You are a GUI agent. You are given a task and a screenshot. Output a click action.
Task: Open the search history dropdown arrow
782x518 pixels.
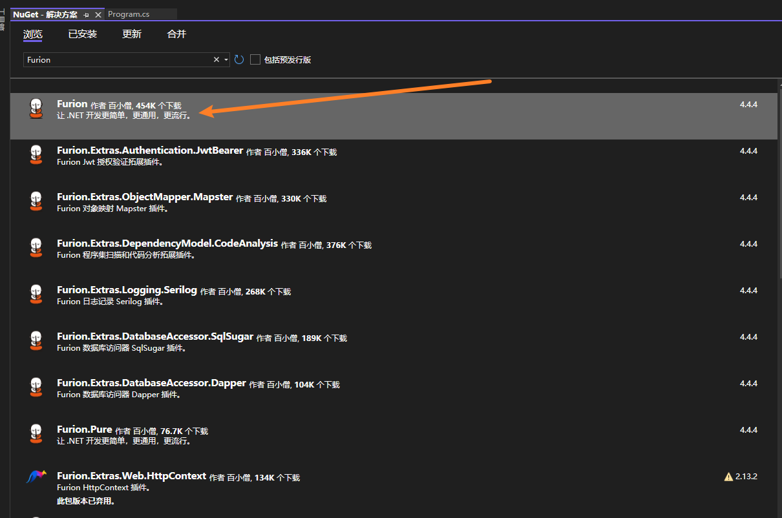click(x=226, y=60)
